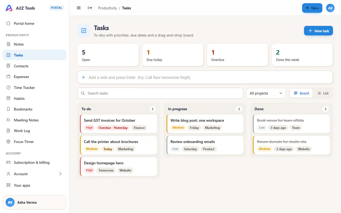Click the New task button
The image size is (341, 213).
318,31
